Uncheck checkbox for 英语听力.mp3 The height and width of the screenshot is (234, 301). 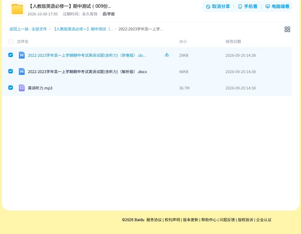point(11,88)
